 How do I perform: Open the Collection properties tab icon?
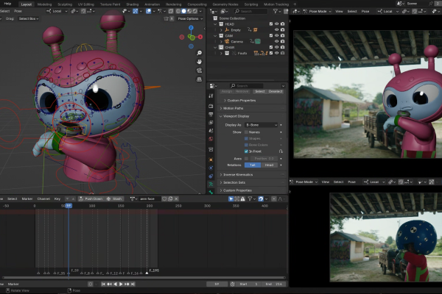[211, 149]
